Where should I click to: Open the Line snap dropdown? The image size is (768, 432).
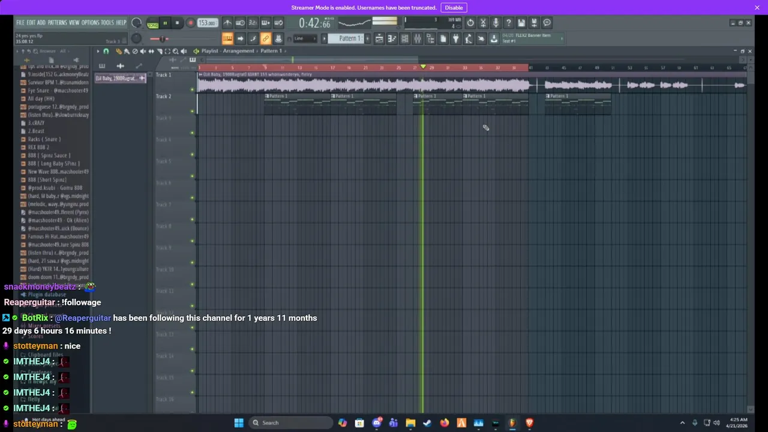point(306,38)
